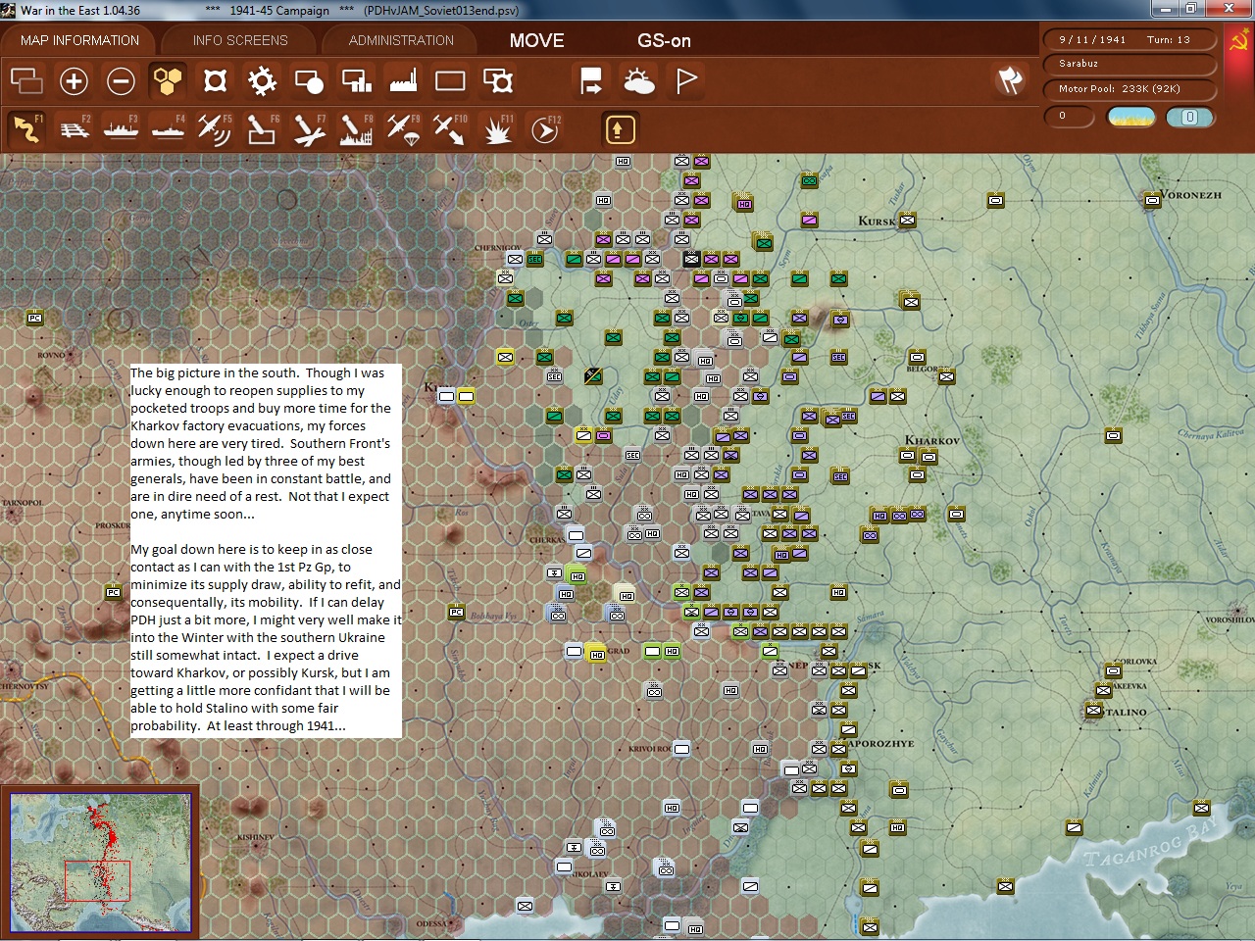Click the 9/11/1941 Turn 13 date box
This screenshot has width=1255, height=941.
pos(1129,39)
